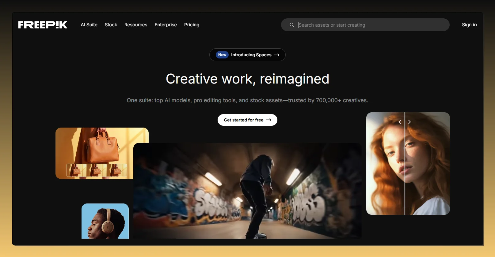
Task: Click the arrow beside Introducing Spaces
Action: click(x=277, y=55)
